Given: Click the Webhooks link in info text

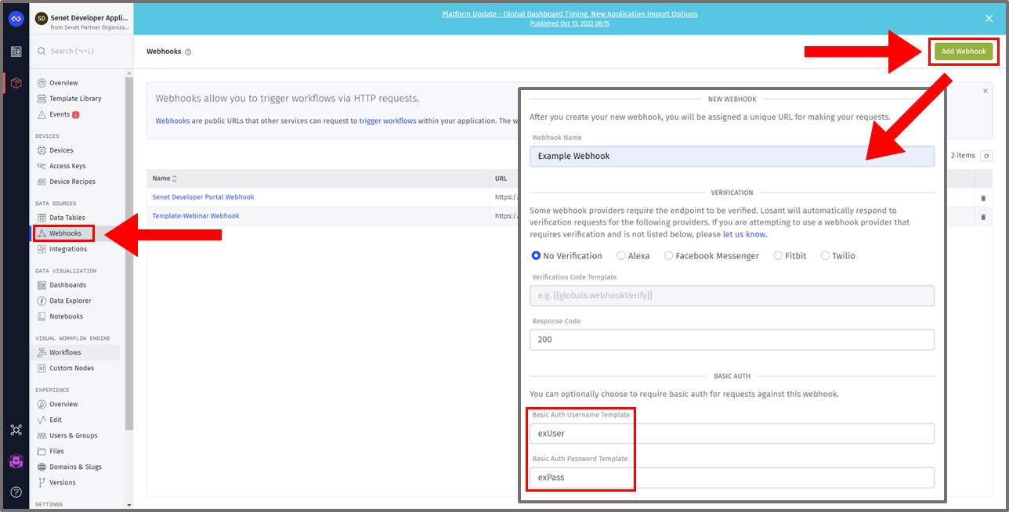Looking at the screenshot, I should click(172, 121).
